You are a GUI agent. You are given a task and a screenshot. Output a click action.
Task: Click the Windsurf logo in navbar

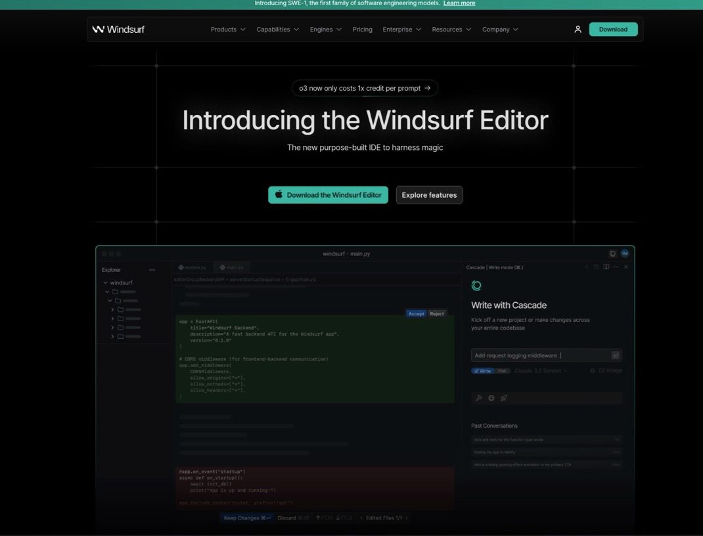[118, 30]
